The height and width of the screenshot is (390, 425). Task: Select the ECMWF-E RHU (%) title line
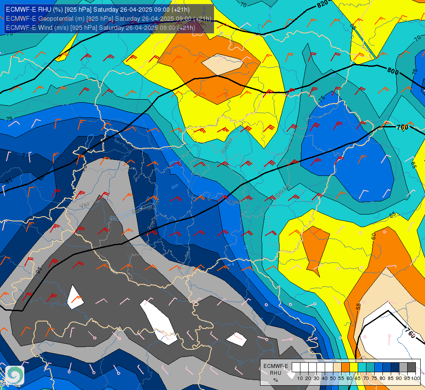(98, 10)
